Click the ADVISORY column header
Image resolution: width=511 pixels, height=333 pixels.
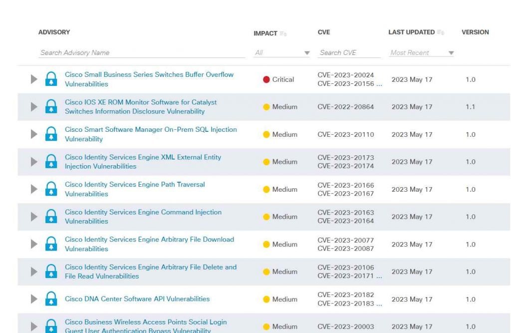(54, 32)
